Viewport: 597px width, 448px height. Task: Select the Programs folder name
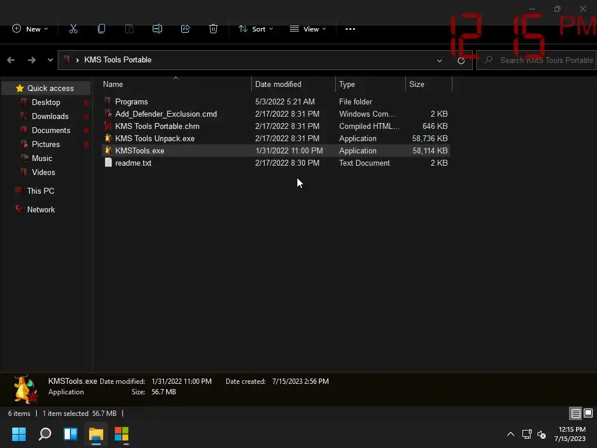(x=131, y=101)
